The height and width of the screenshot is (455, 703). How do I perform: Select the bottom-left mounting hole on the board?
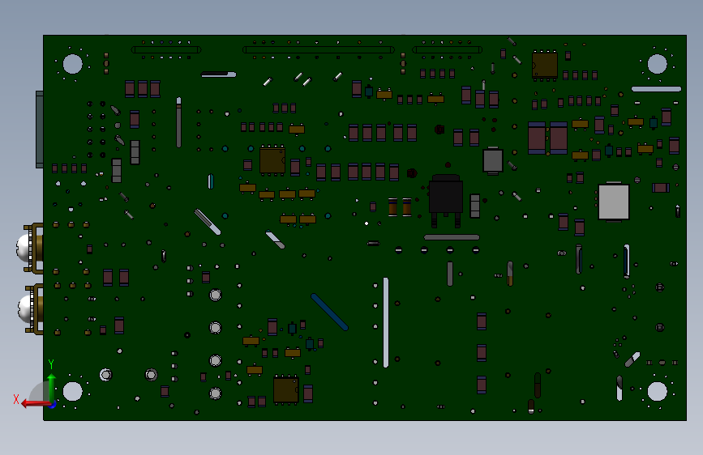coord(73,391)
